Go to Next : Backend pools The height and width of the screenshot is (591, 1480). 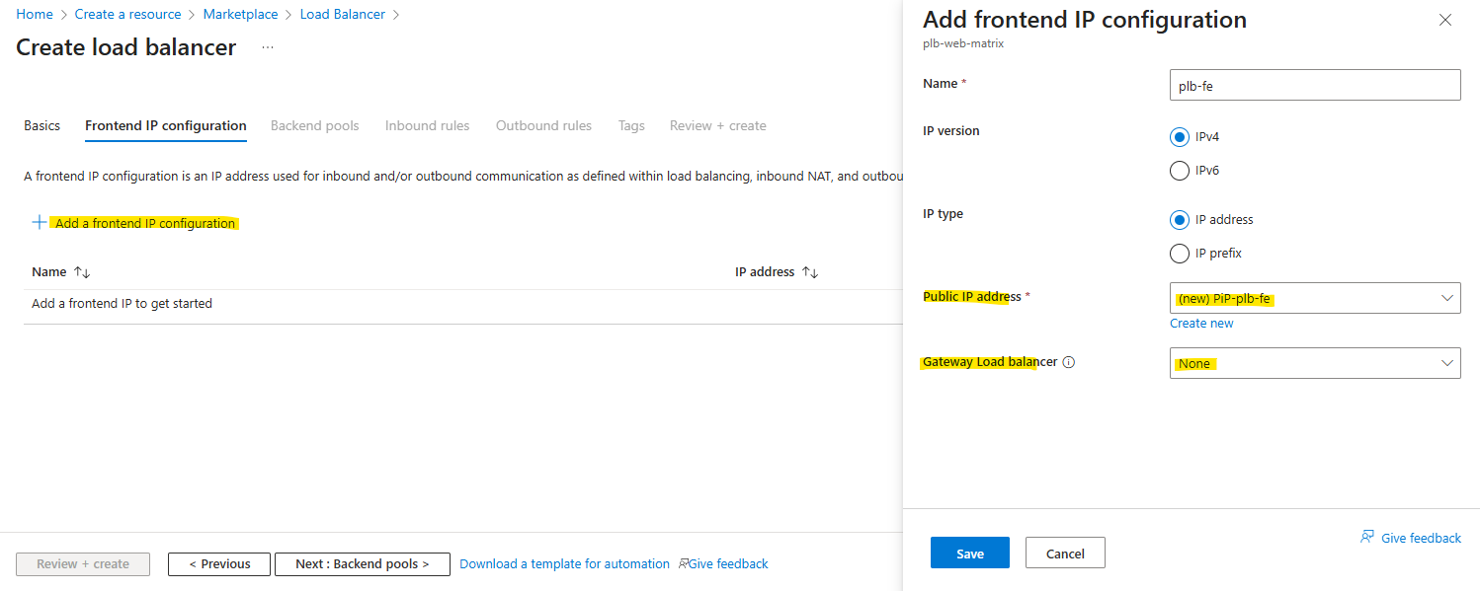[x=362, y=564]
